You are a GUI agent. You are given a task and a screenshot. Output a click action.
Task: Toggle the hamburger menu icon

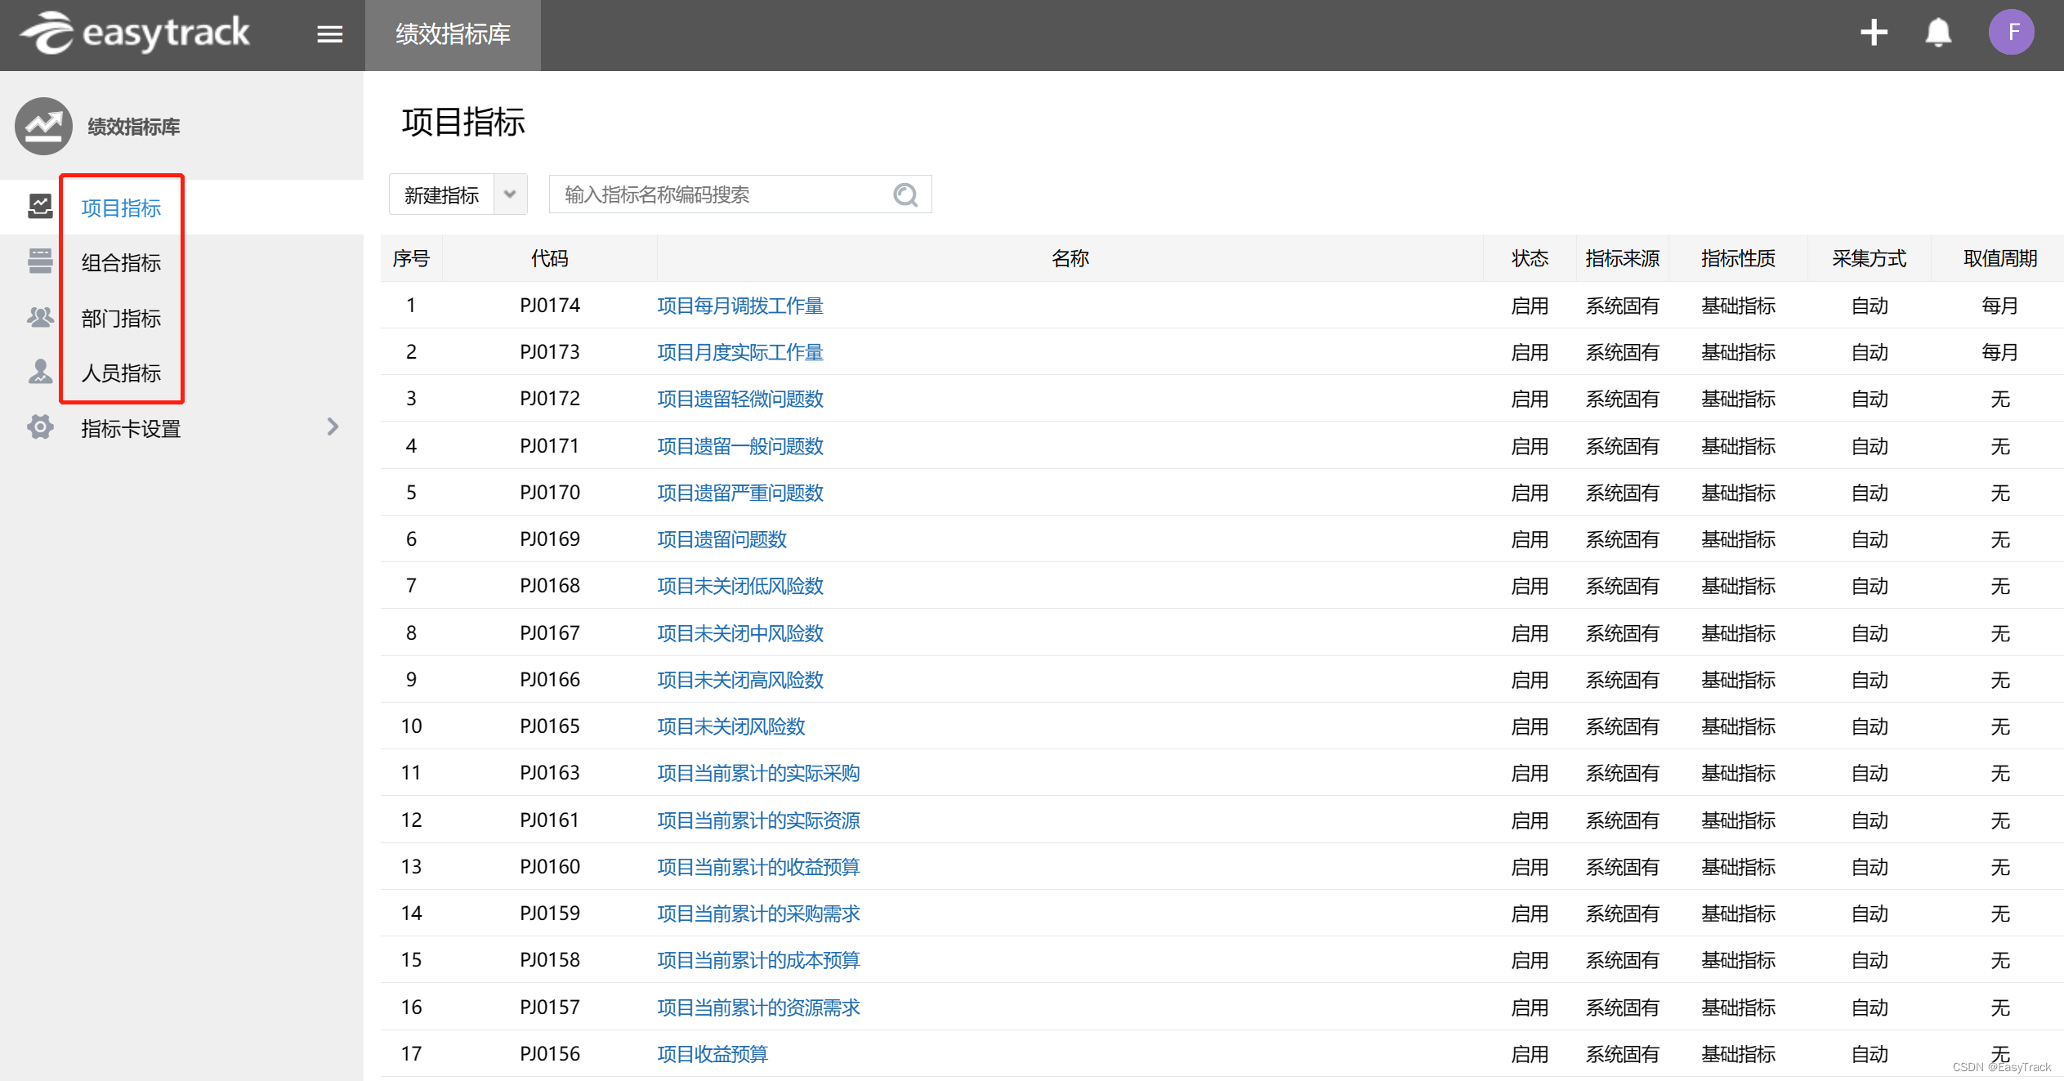point(330,34)
